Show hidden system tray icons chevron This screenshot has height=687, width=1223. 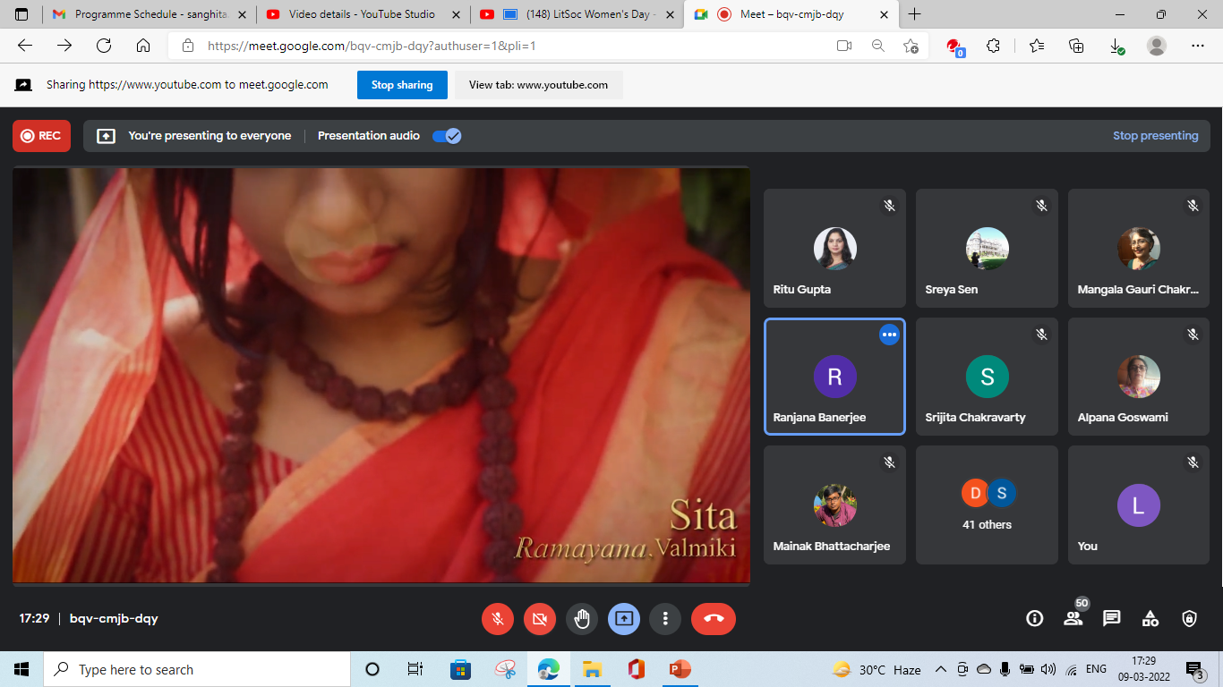940,669
